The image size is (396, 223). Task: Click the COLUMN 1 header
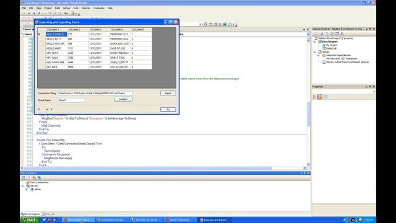[56, 30]
